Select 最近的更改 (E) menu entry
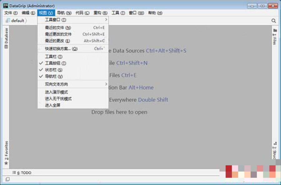 point(73,41)
